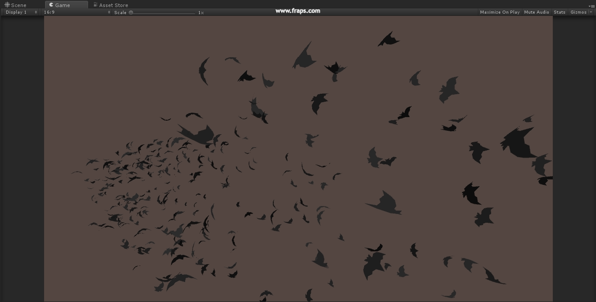Viewport: 596px width, 302px height.
Task: Click the "1x" scale value
Action: pos(201,13)
